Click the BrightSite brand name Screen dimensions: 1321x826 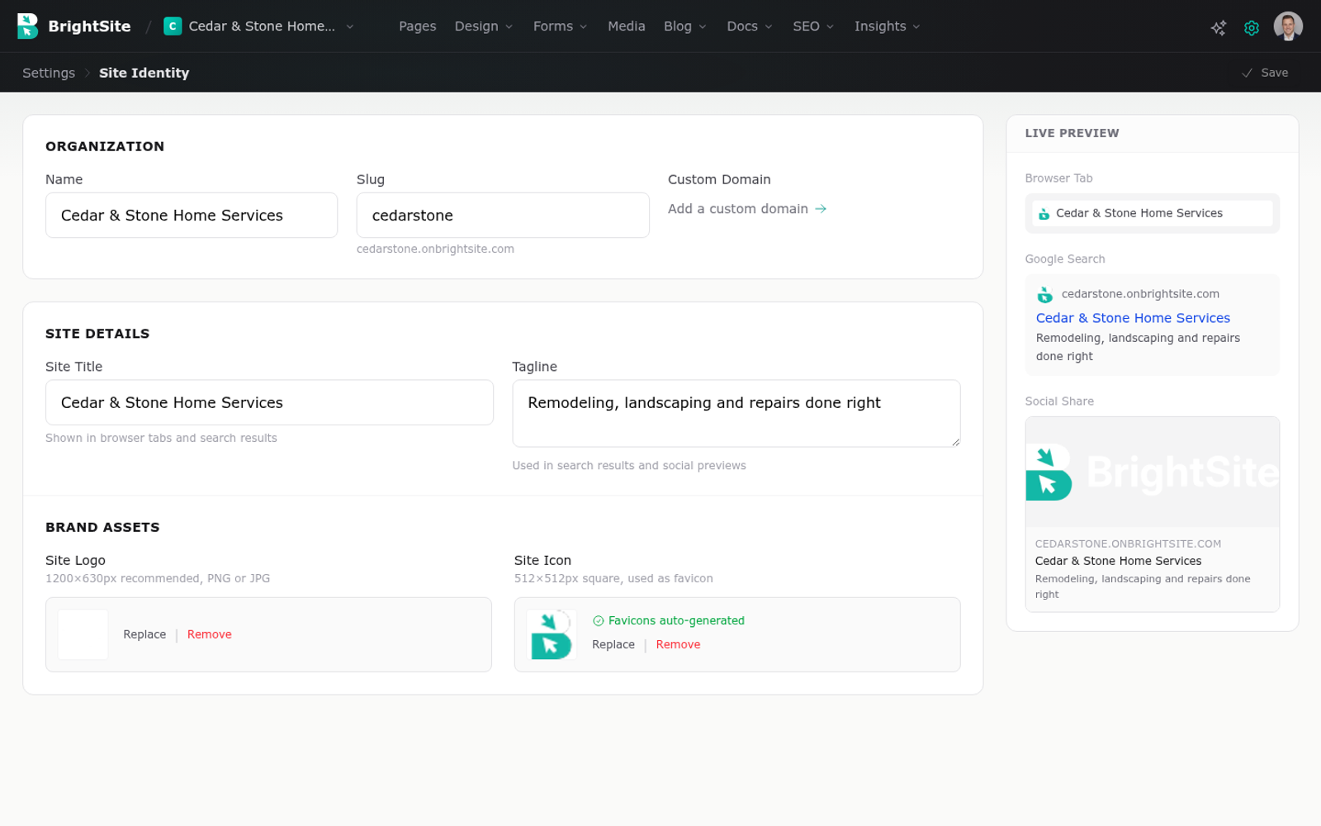click(89, 26)
